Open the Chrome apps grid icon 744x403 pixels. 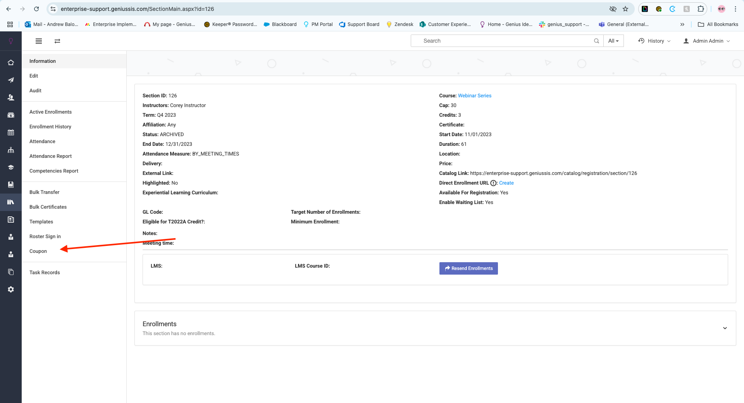pyautogui.click(x=10, y=24)
